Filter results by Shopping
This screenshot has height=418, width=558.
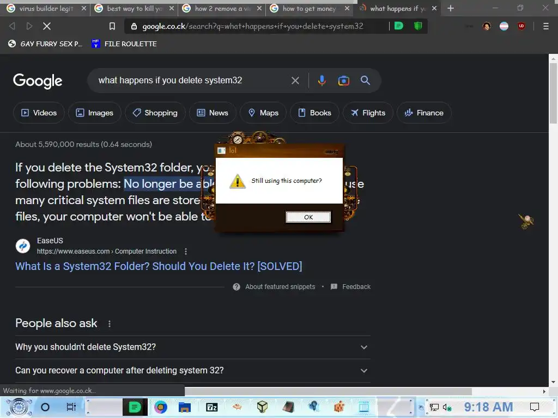click(155, 113)
